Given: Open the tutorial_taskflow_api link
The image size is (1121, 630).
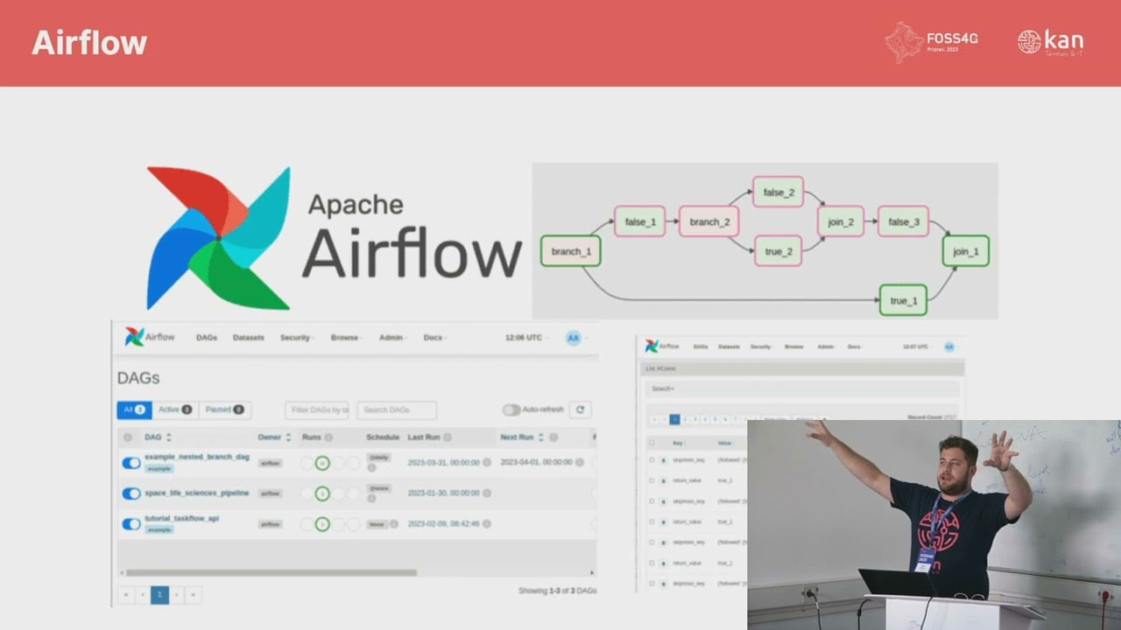Looking at the screenshot, I should [x=182, y=518].
